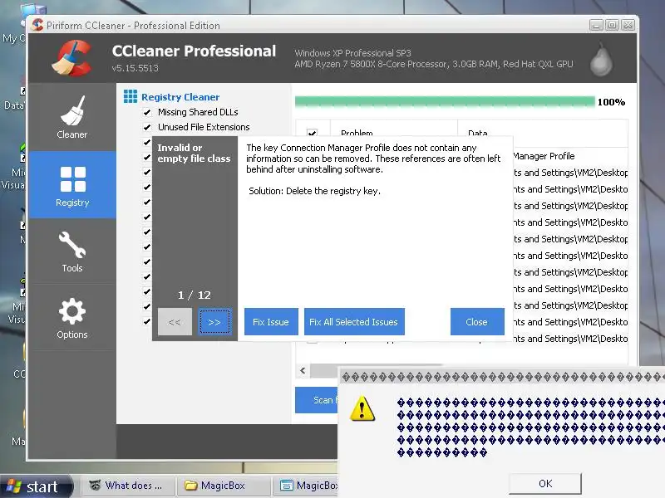
Task: Open the Cleaner section in sidebar
Action: 72,117
